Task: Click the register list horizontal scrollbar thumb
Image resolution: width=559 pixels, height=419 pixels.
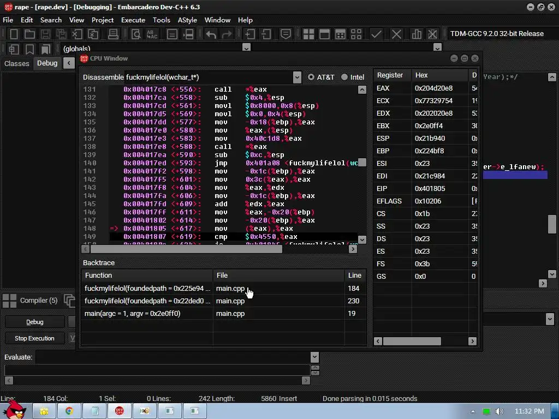Action: (412, 342)
